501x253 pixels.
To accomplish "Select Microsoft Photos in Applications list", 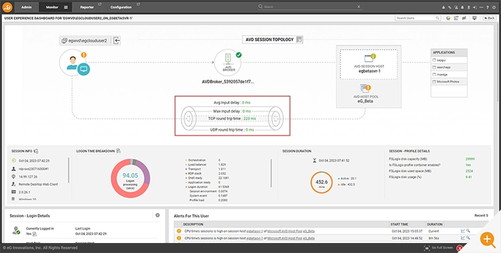I will pos(449,82).
